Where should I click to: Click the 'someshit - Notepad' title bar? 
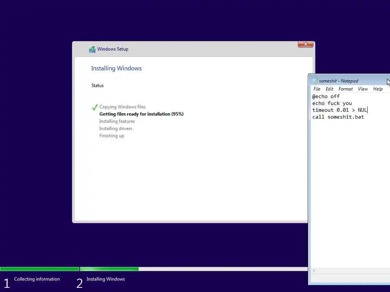click(349, 81)
